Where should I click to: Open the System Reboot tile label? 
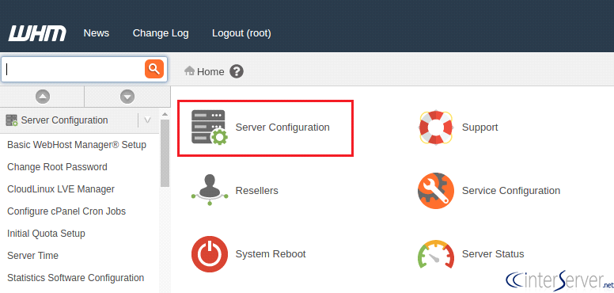coord(271,254)
